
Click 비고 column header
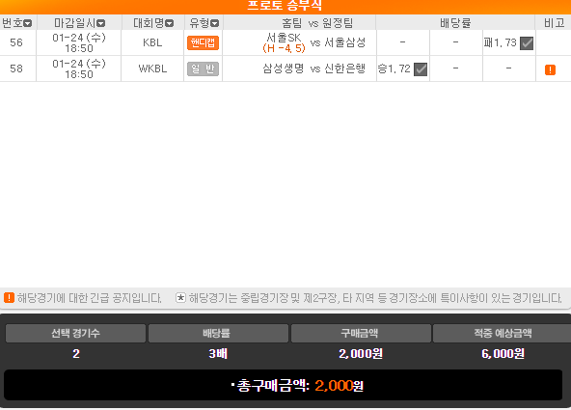[x=554, y=23]
